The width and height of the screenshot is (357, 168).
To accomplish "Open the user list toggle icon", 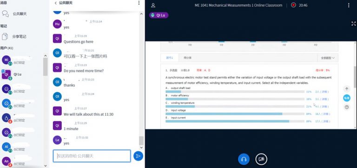I will click(153, 5).
